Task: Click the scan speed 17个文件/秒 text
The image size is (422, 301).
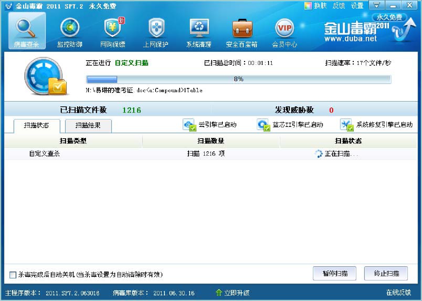Action: pos(374,63)
